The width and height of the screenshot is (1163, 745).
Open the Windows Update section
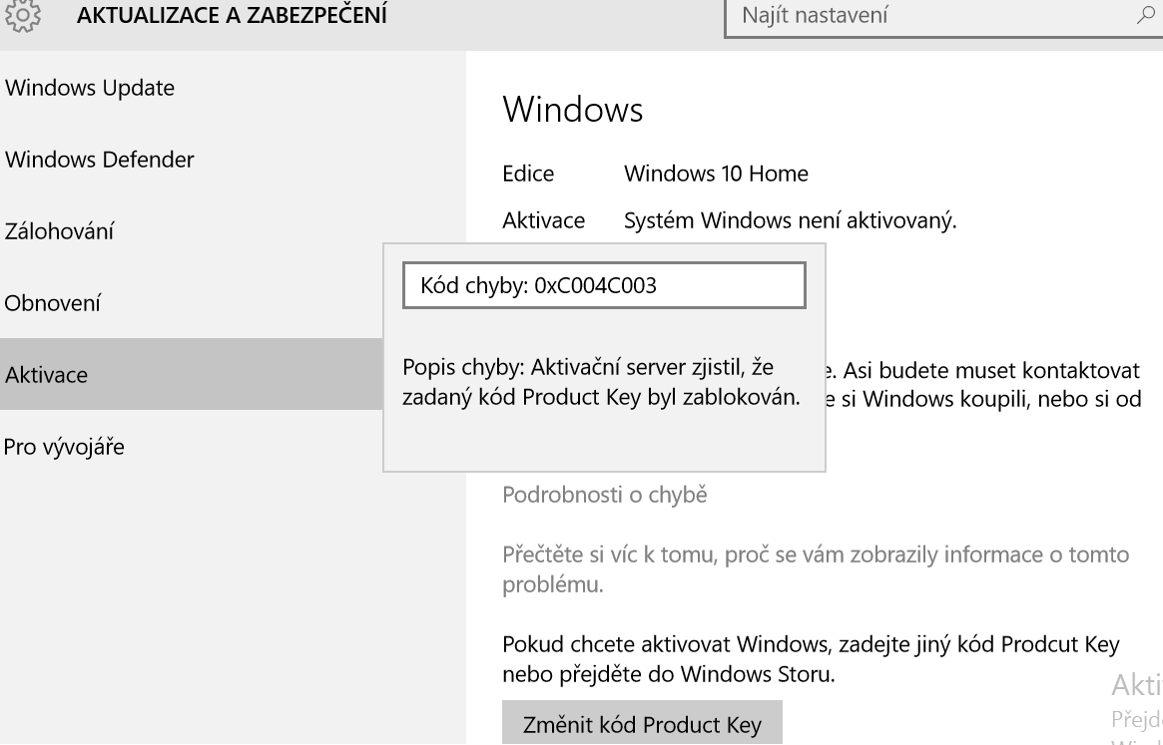(90, 88)
